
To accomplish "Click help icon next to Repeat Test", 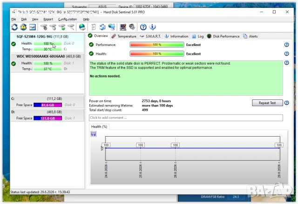I will click(x=287, y=103).
